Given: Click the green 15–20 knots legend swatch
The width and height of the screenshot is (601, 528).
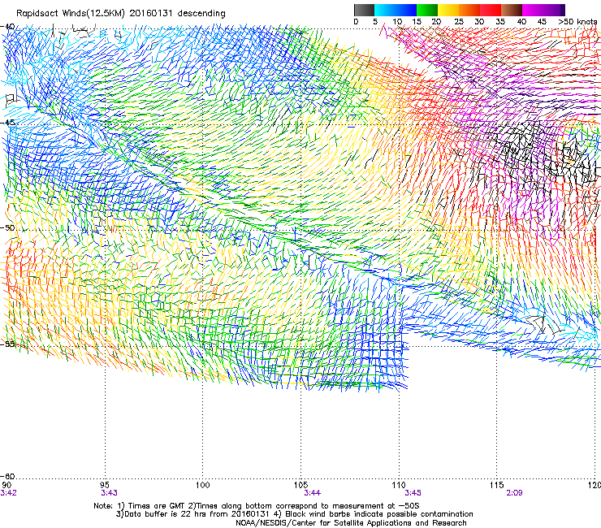Looking at the screenshot, I should pyautogui.click(x=427, y=10).
